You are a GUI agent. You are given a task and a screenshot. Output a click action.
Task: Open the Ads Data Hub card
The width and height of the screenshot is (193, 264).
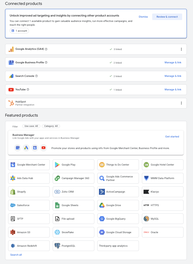coord(29,178)
